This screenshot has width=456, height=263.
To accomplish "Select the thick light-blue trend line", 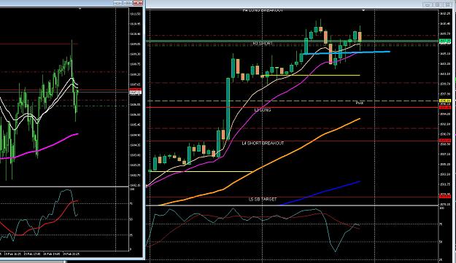I will [346, 53].
